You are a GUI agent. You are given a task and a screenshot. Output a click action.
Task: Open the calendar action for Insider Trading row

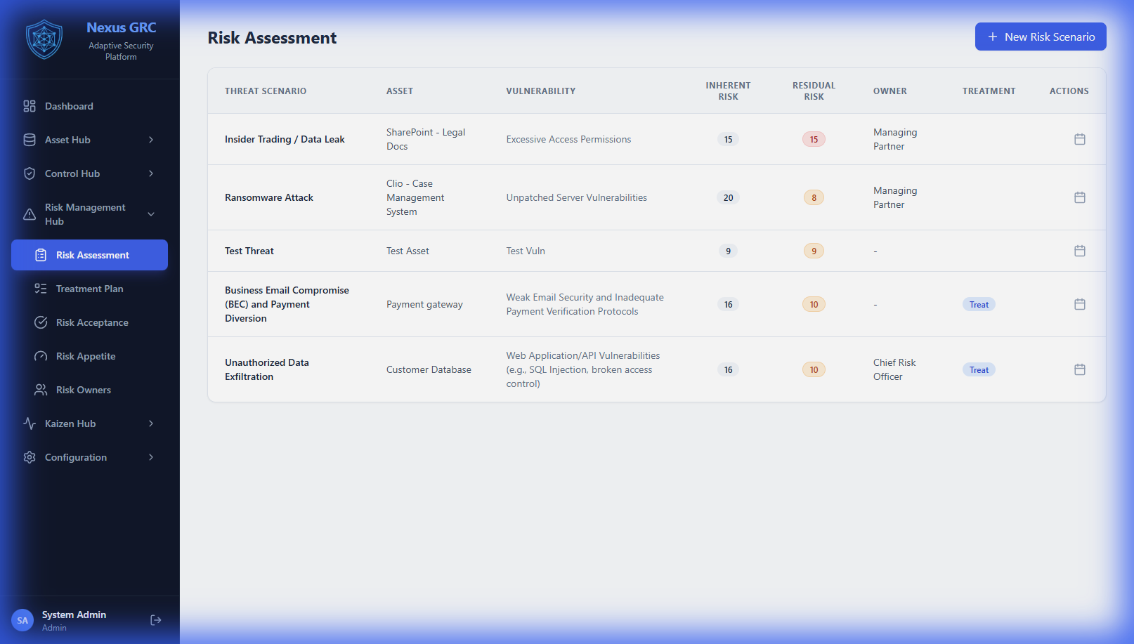(x=1080, y=139)
